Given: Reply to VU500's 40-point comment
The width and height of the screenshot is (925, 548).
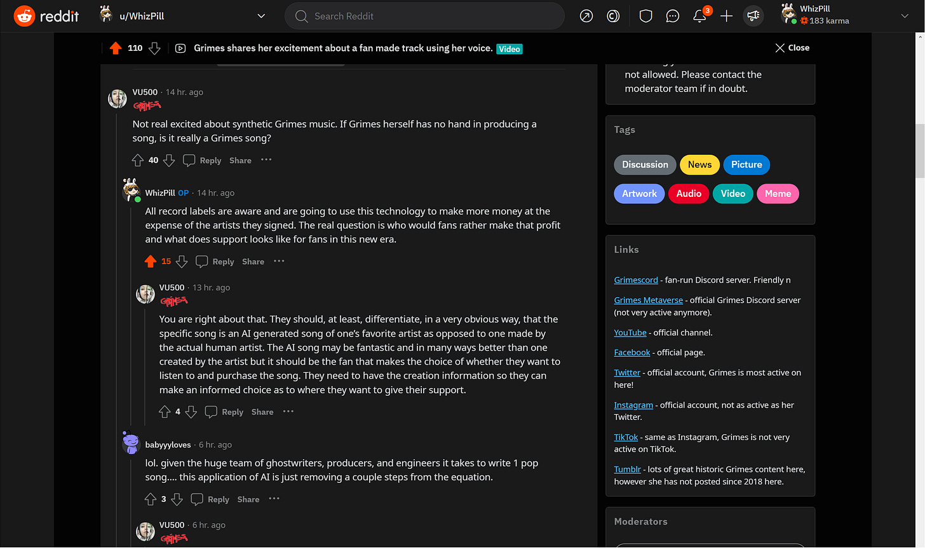Looking at the screenshot, I should coord(203,161).
